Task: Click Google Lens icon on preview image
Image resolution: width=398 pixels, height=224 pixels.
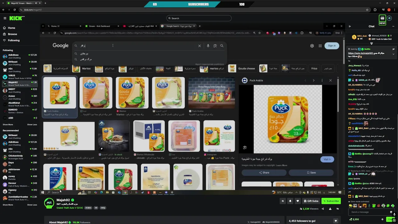Action: coord(245,148)
